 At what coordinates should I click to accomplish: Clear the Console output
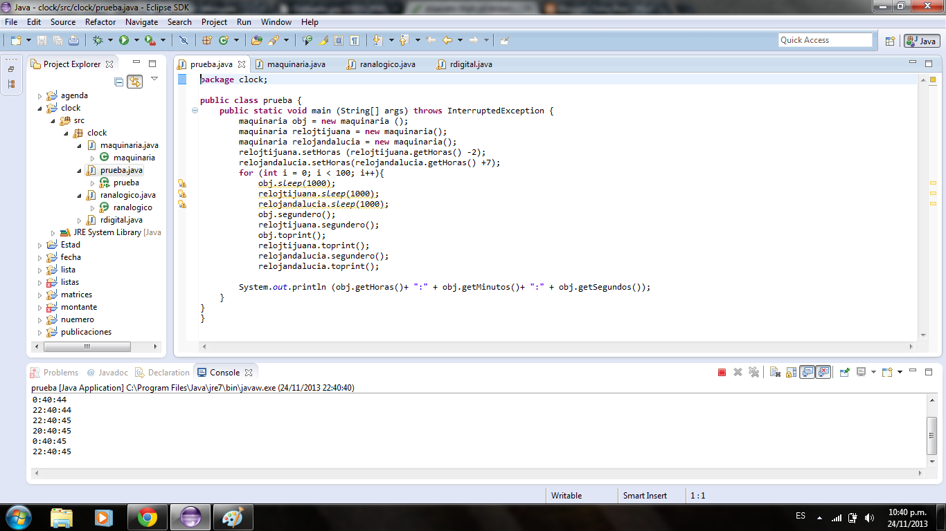point(774,372)
